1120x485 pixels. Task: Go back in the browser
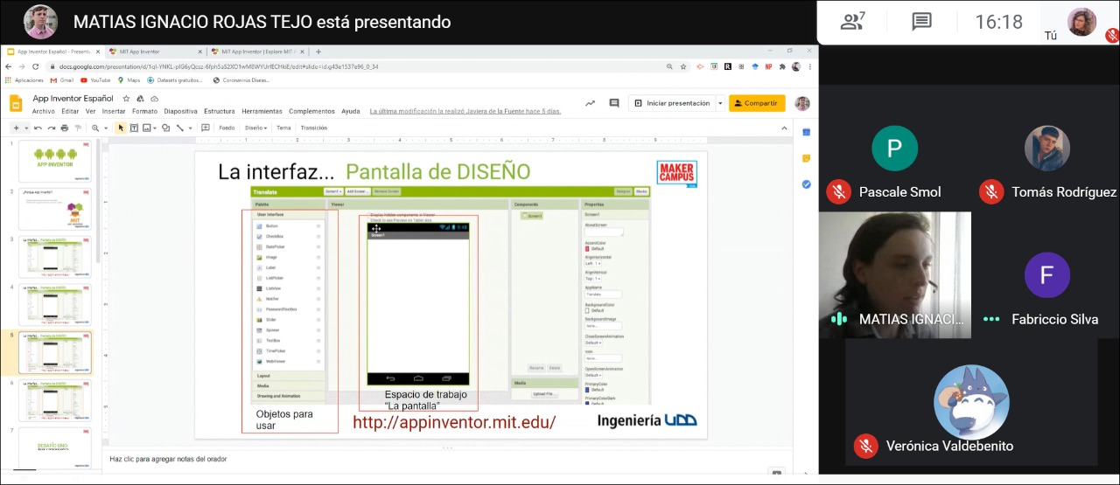(9, 66)
